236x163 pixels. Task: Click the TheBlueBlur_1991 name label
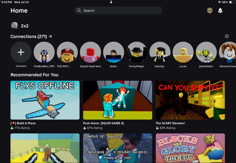click(44, 66)
